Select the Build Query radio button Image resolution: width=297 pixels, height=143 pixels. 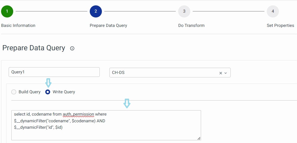coord(14,92)
